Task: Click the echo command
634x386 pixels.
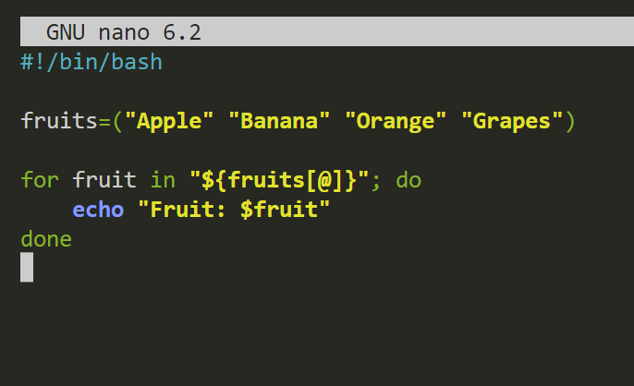Action: [x=98, y=210]
